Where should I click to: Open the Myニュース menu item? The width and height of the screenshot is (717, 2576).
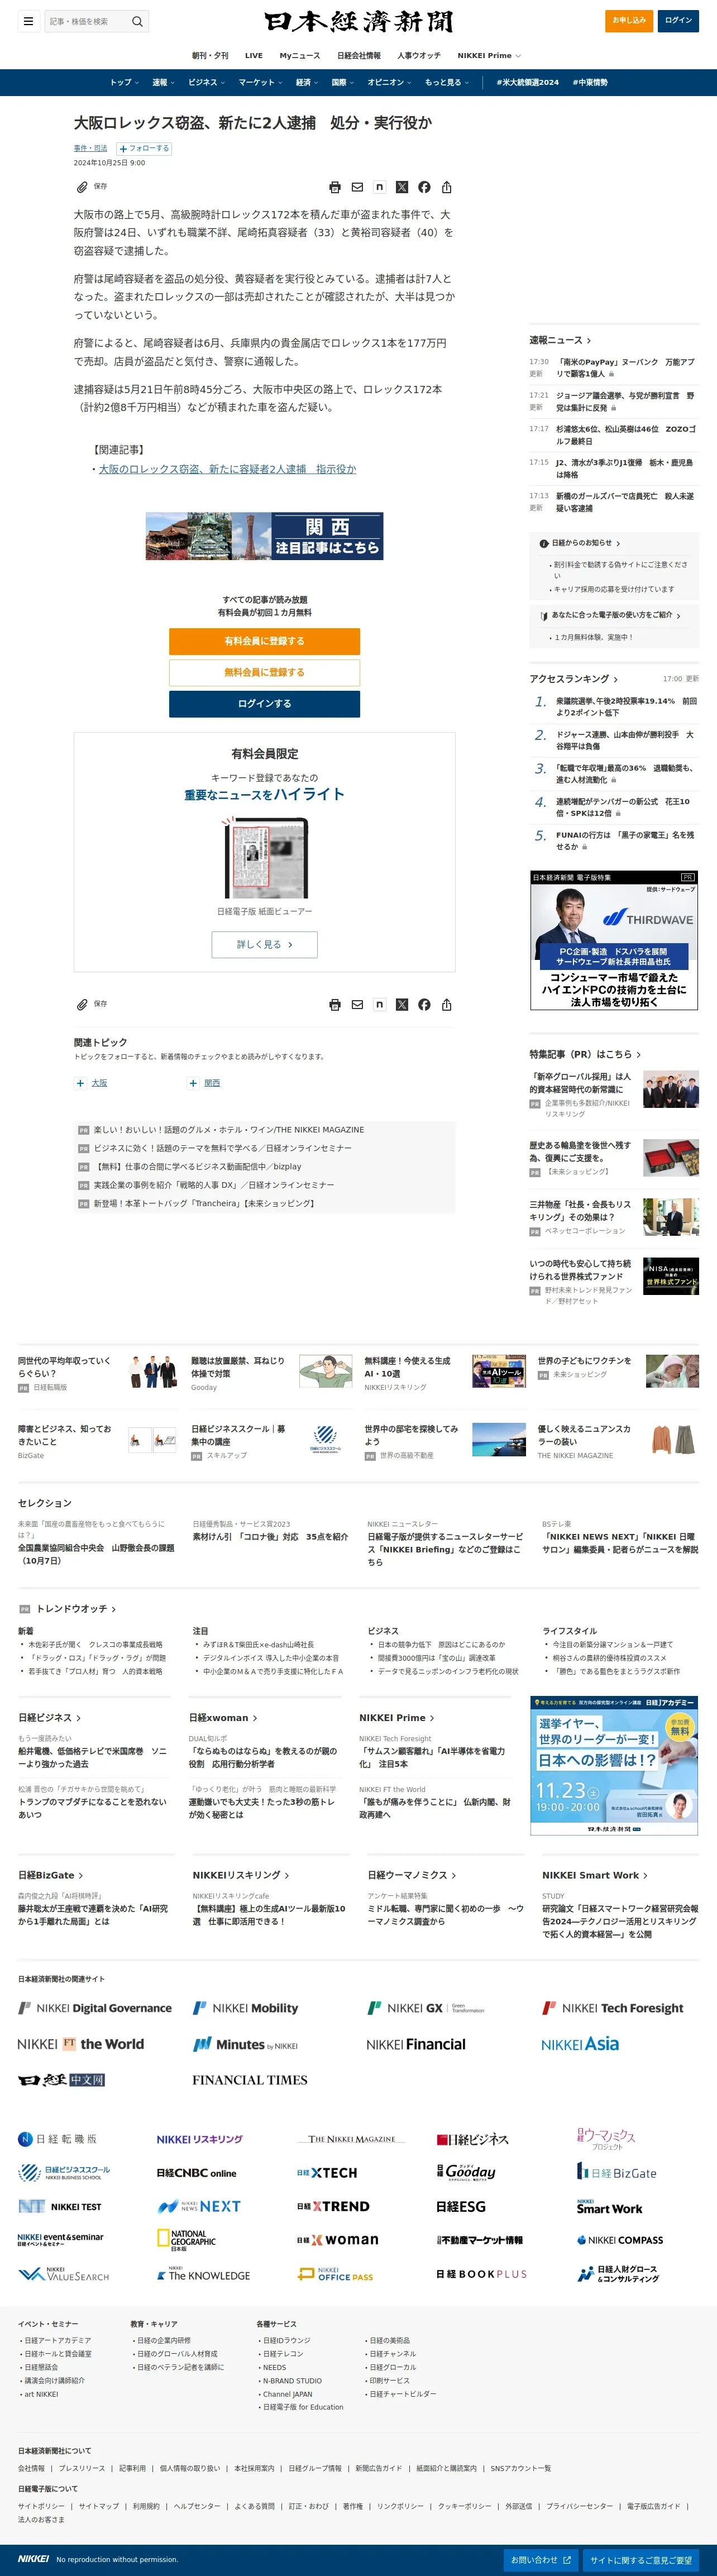[x=300, y=56]
